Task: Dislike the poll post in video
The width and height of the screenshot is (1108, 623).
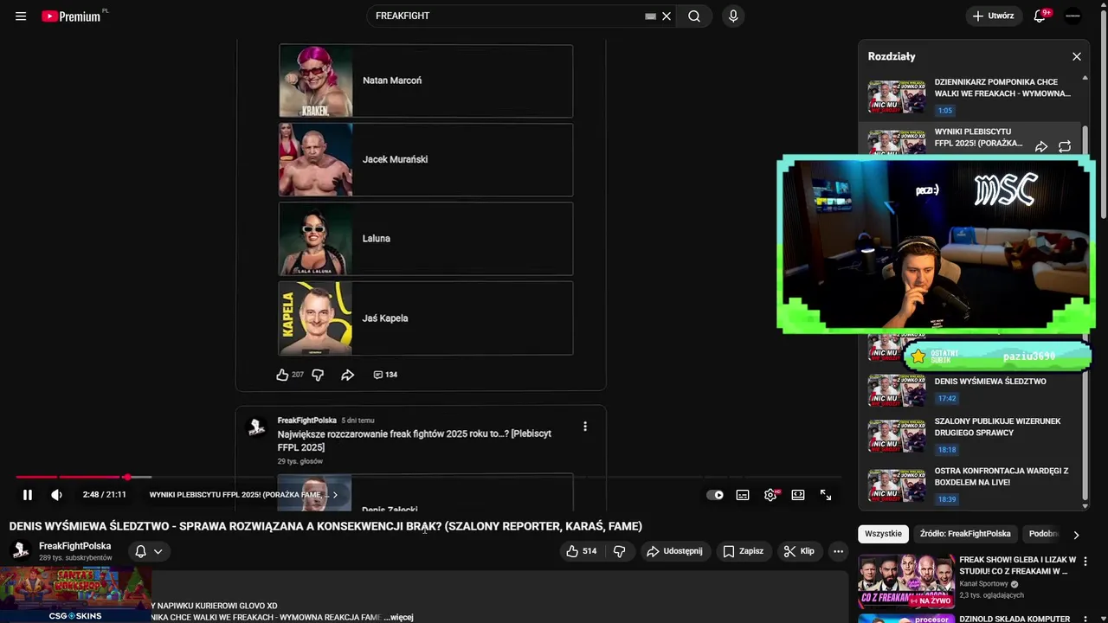Action: 318,375
